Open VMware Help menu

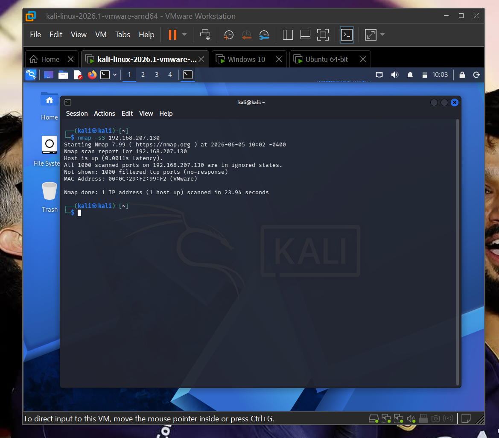146,35
